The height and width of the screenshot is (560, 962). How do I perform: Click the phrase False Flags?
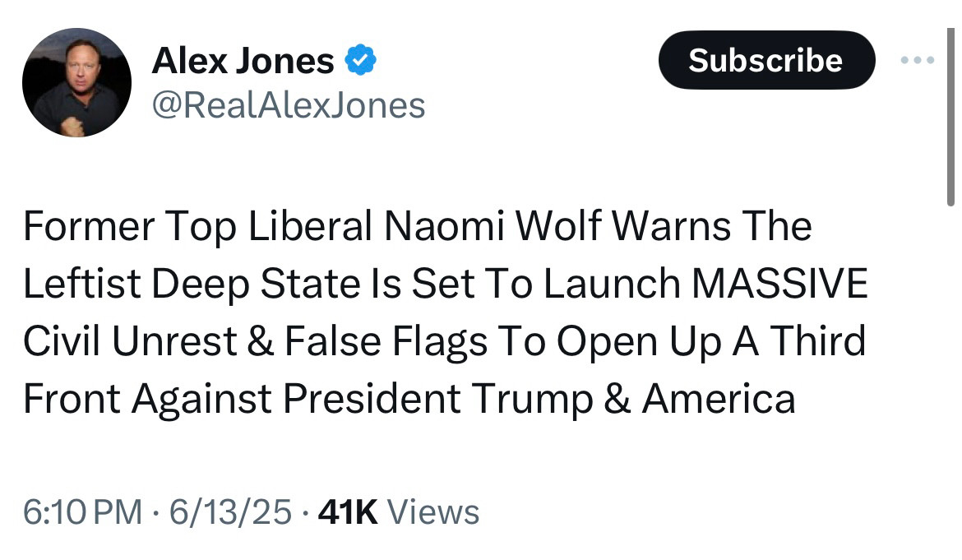tap(386, 341)
